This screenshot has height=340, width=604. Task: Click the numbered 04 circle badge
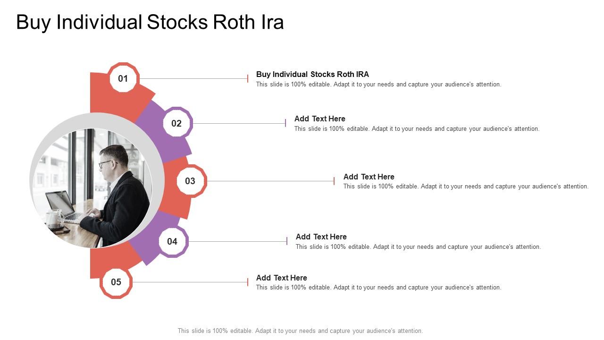pos(172,241)
